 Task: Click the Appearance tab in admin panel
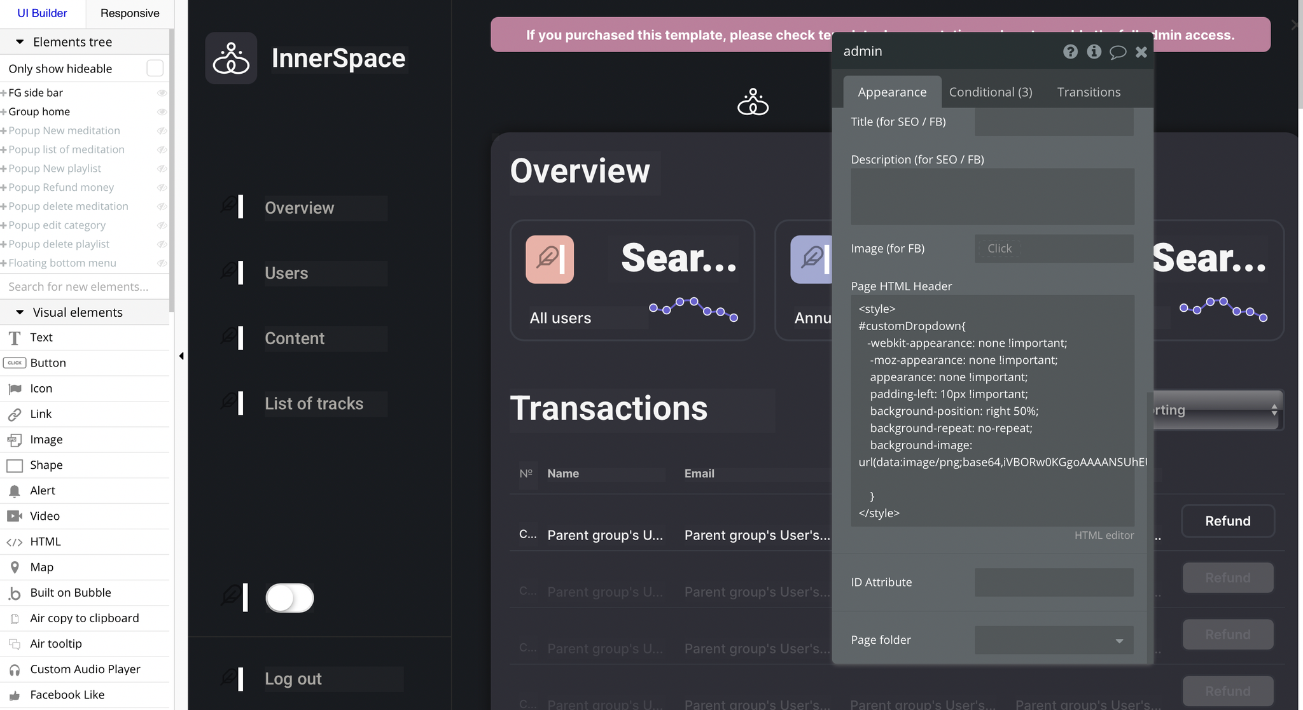click(892, 91)
